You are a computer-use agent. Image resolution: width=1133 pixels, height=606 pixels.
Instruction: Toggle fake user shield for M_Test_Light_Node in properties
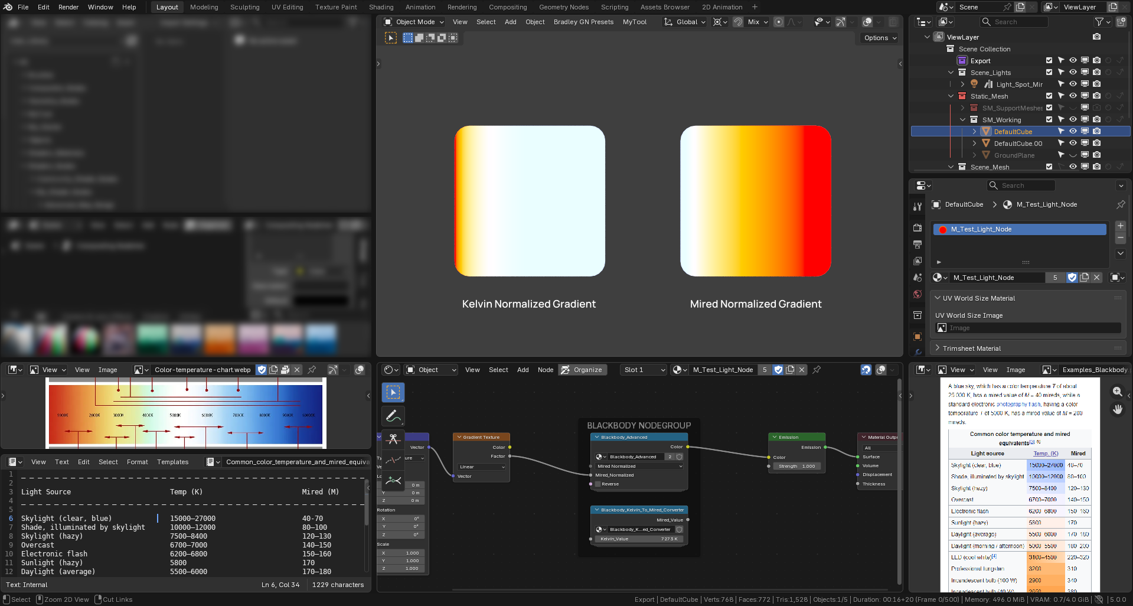[1072, 278]
